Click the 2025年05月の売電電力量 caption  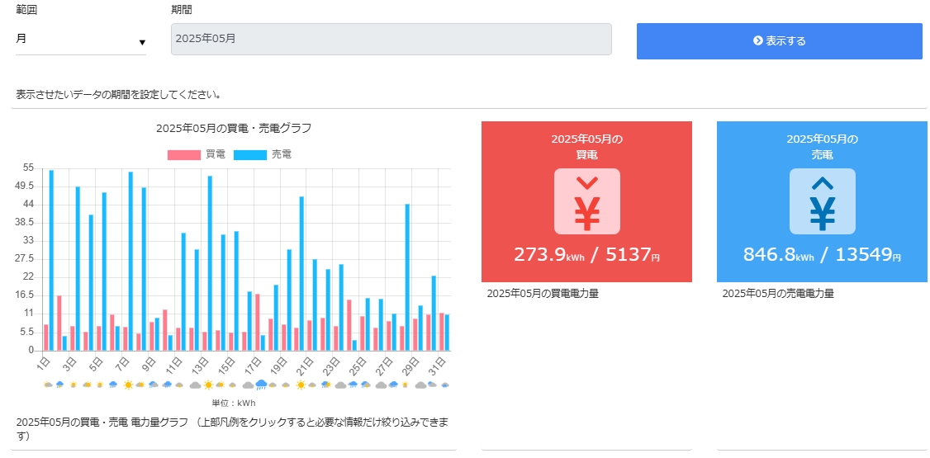click(778, 293)
